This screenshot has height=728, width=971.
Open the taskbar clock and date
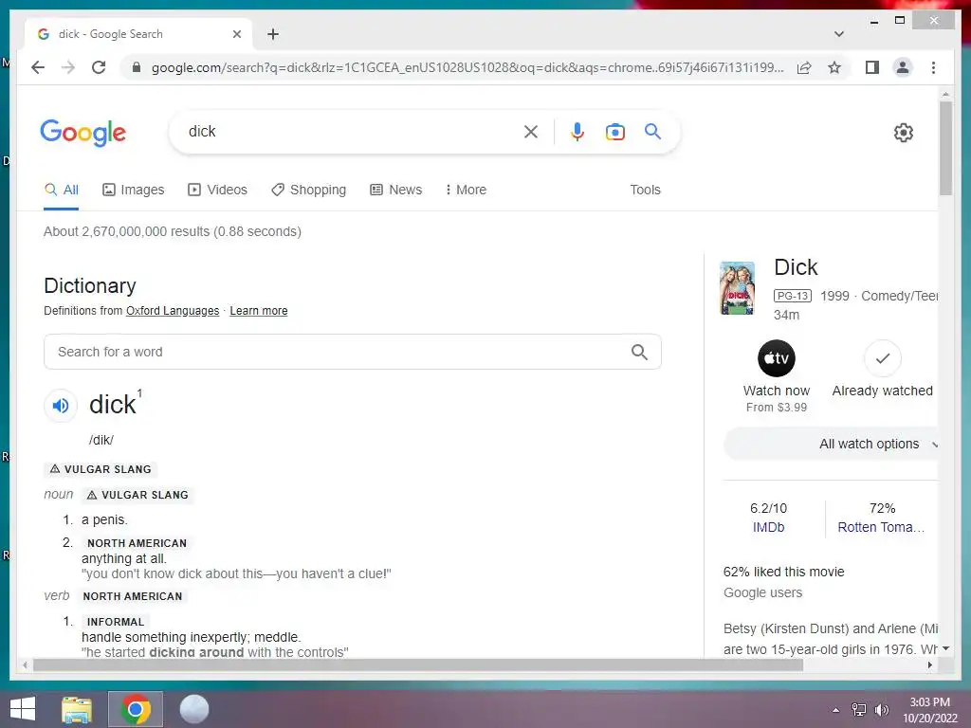(x=929, y=710)
